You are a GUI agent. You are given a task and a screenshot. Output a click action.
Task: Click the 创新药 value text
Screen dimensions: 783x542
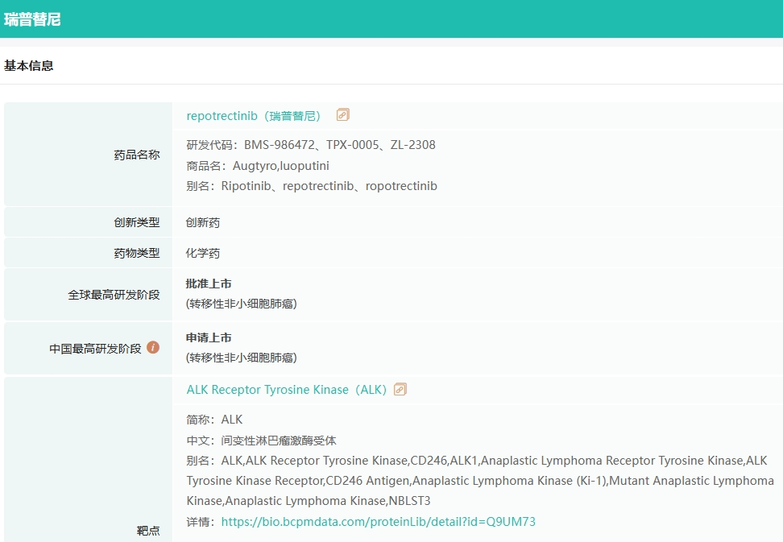203,222
